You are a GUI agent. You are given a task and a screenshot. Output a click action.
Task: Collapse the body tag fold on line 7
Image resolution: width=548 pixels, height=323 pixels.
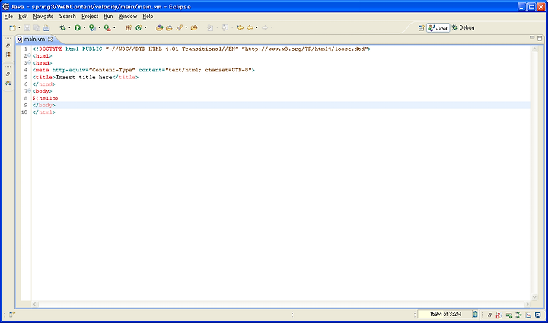tap(30, 90)
